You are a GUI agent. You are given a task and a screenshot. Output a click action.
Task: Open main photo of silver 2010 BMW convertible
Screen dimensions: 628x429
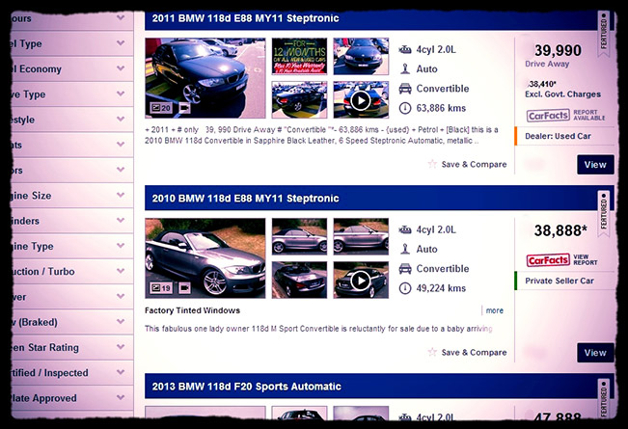[x=205, y=258]
